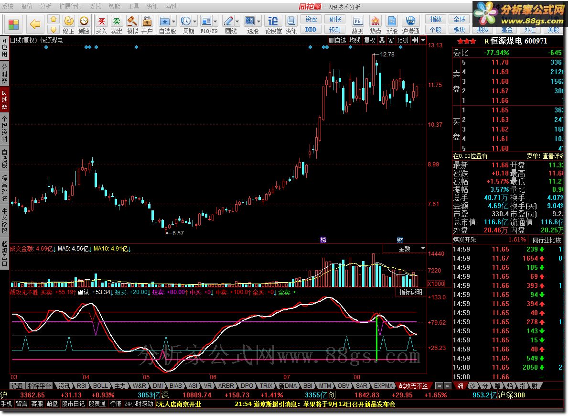
Task: Open the 新股 IPO icon
Action: tap(392, 21)
